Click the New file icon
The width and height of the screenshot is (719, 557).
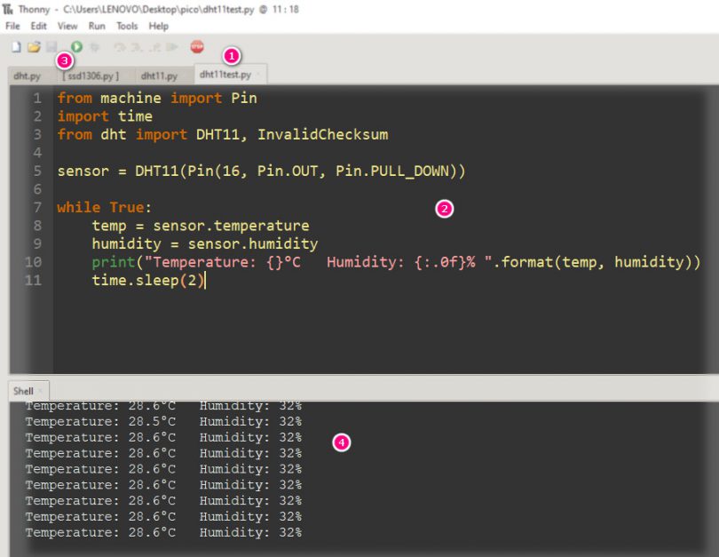coord(15,46)
